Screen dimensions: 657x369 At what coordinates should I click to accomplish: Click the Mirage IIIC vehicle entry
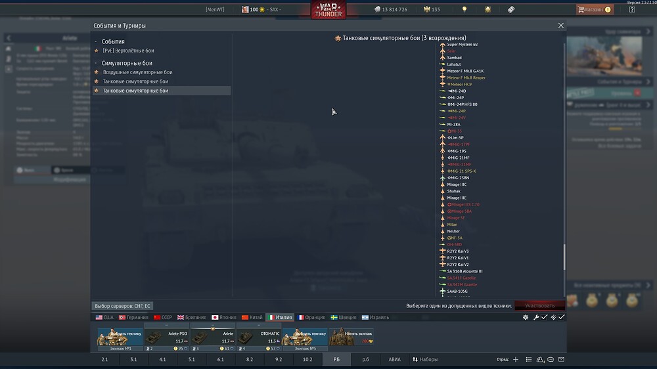tap(457, 185)
